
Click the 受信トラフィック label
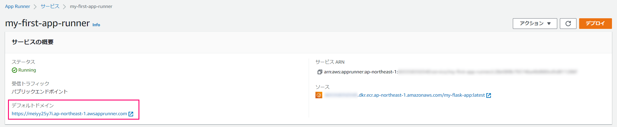[x=30, y=84]
